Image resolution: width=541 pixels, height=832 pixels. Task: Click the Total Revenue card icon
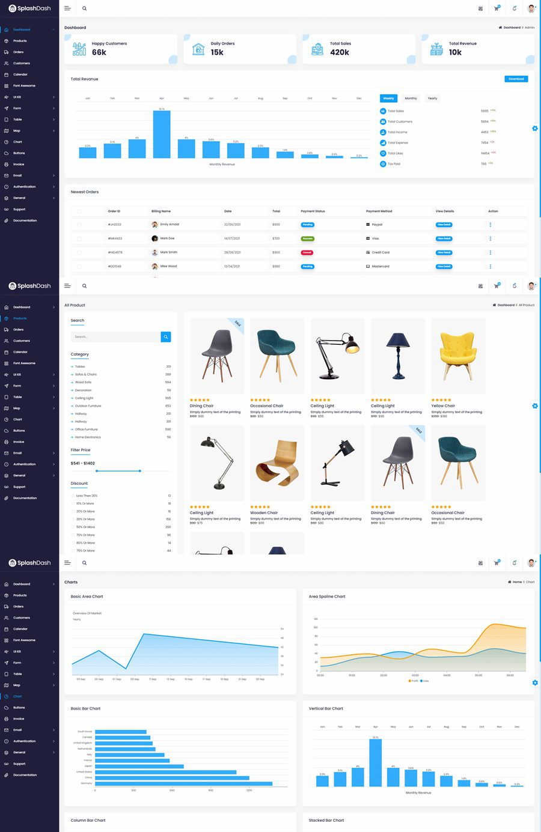tap(437, 49)
